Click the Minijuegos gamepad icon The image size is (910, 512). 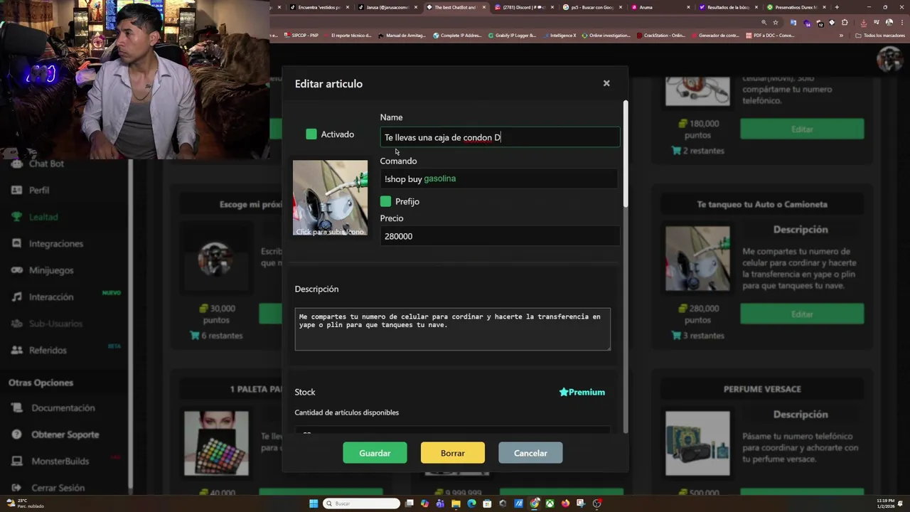(16, 270)
